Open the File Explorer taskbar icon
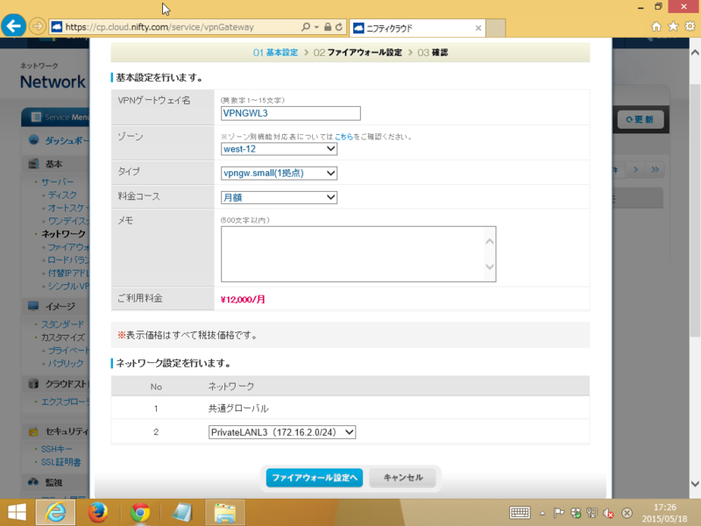 click(x=225, y=512)
